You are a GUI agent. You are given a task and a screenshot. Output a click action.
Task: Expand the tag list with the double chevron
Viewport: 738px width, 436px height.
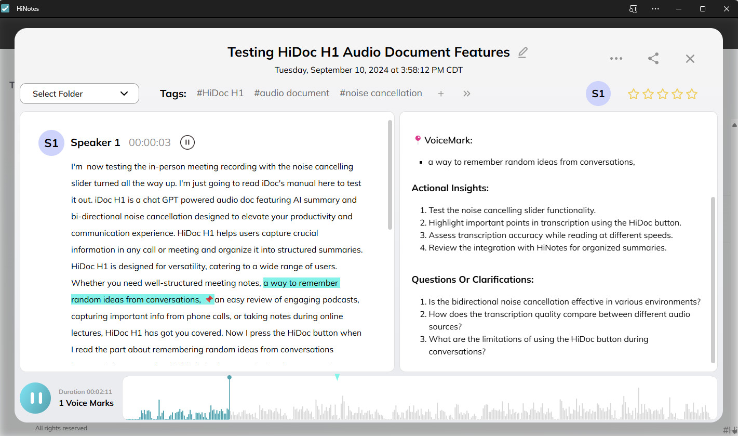point(466,94)
